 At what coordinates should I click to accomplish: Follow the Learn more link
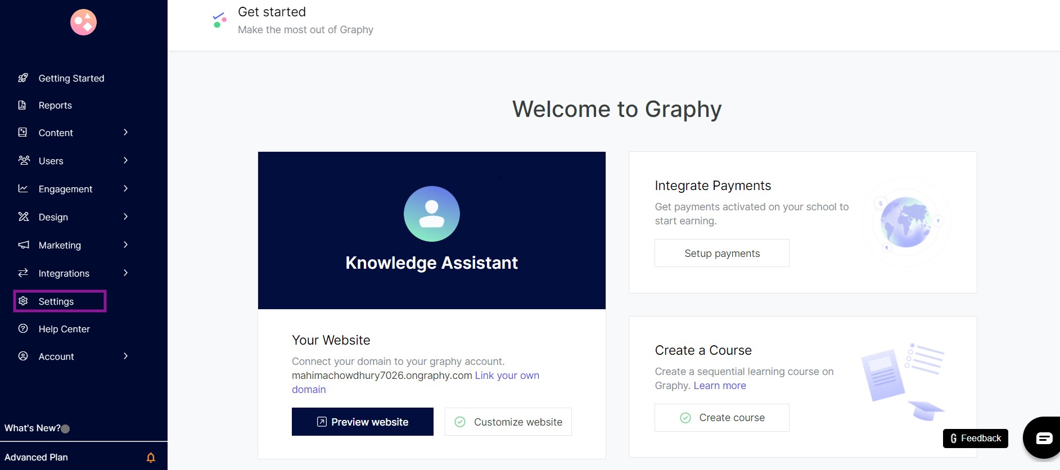720,386
